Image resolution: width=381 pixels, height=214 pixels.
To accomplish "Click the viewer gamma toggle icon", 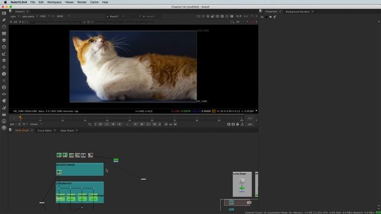I will coord(85,22).
